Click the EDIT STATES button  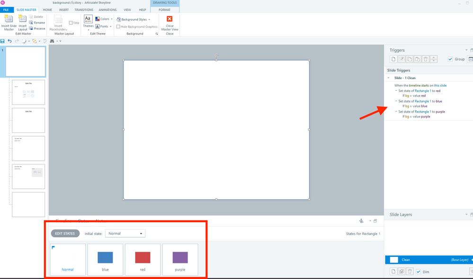(65, 234)
